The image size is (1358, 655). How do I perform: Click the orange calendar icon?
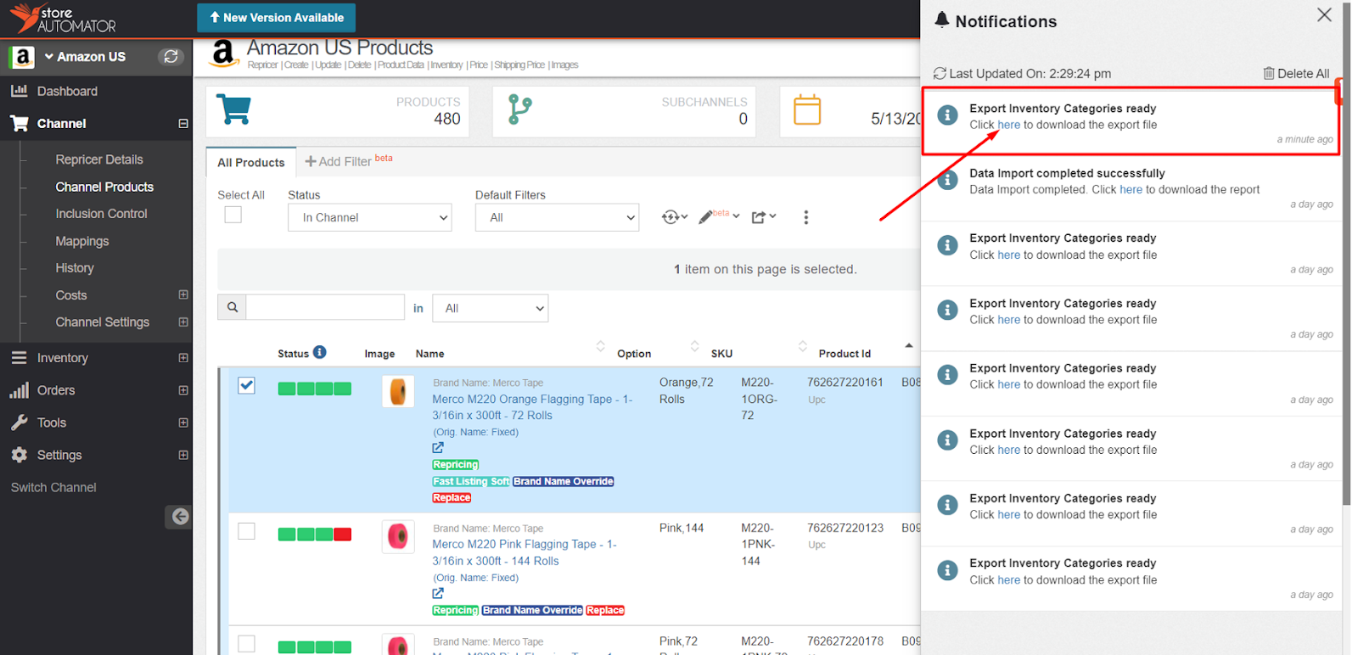pos(807,109)
